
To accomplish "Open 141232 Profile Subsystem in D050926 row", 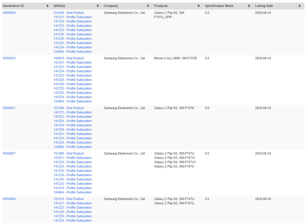I will coord(72,43).
